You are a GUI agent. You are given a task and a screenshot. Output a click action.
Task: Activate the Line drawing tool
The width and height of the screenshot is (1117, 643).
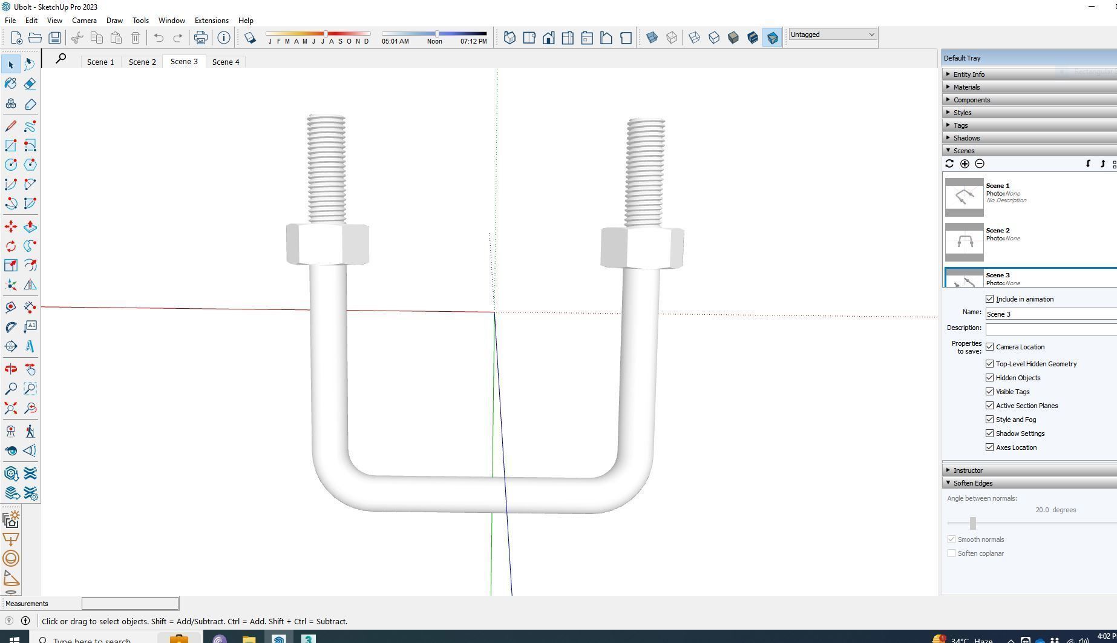tap(11, 126)
